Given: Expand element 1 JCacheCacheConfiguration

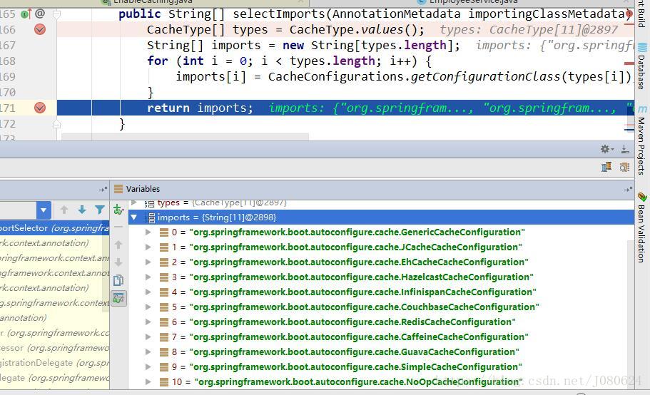Looking at the screenshot, I should tap(148, 247).
